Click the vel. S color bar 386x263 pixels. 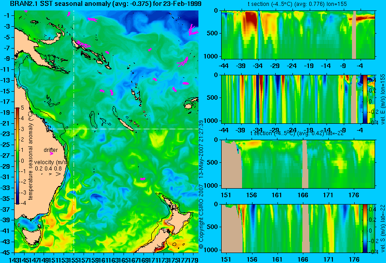[365, 229]
